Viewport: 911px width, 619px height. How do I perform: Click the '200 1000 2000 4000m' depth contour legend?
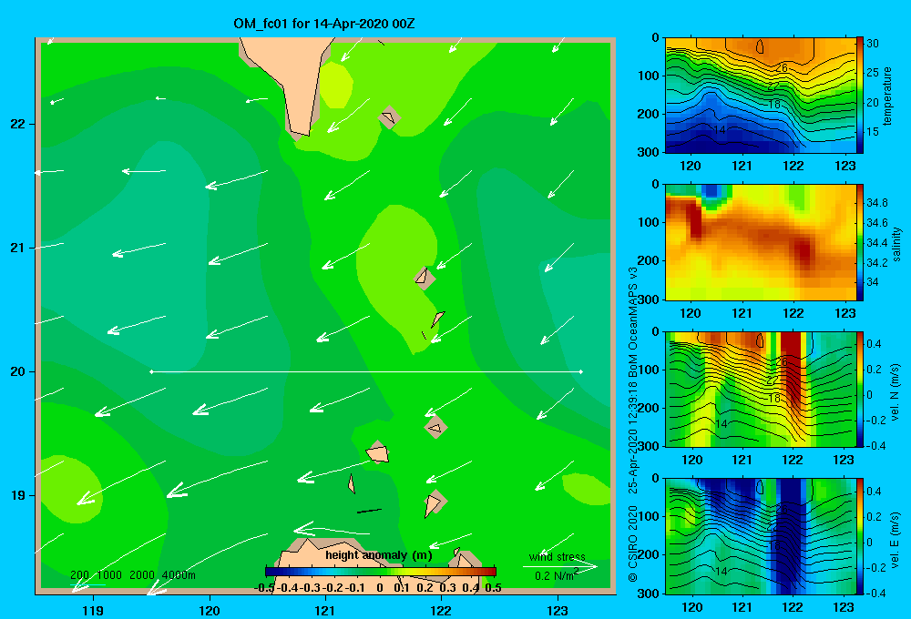133,575
